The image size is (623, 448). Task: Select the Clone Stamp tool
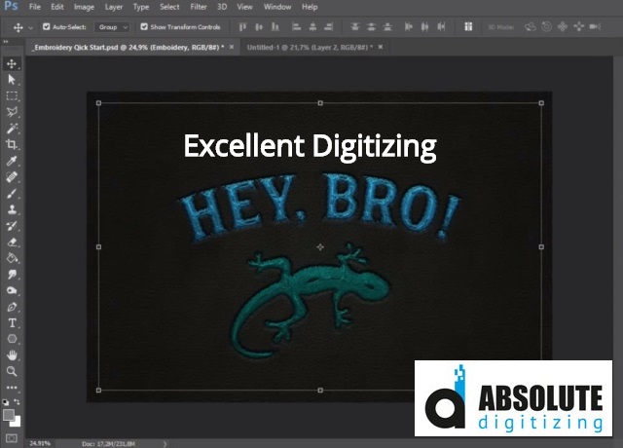pos(12,209)
